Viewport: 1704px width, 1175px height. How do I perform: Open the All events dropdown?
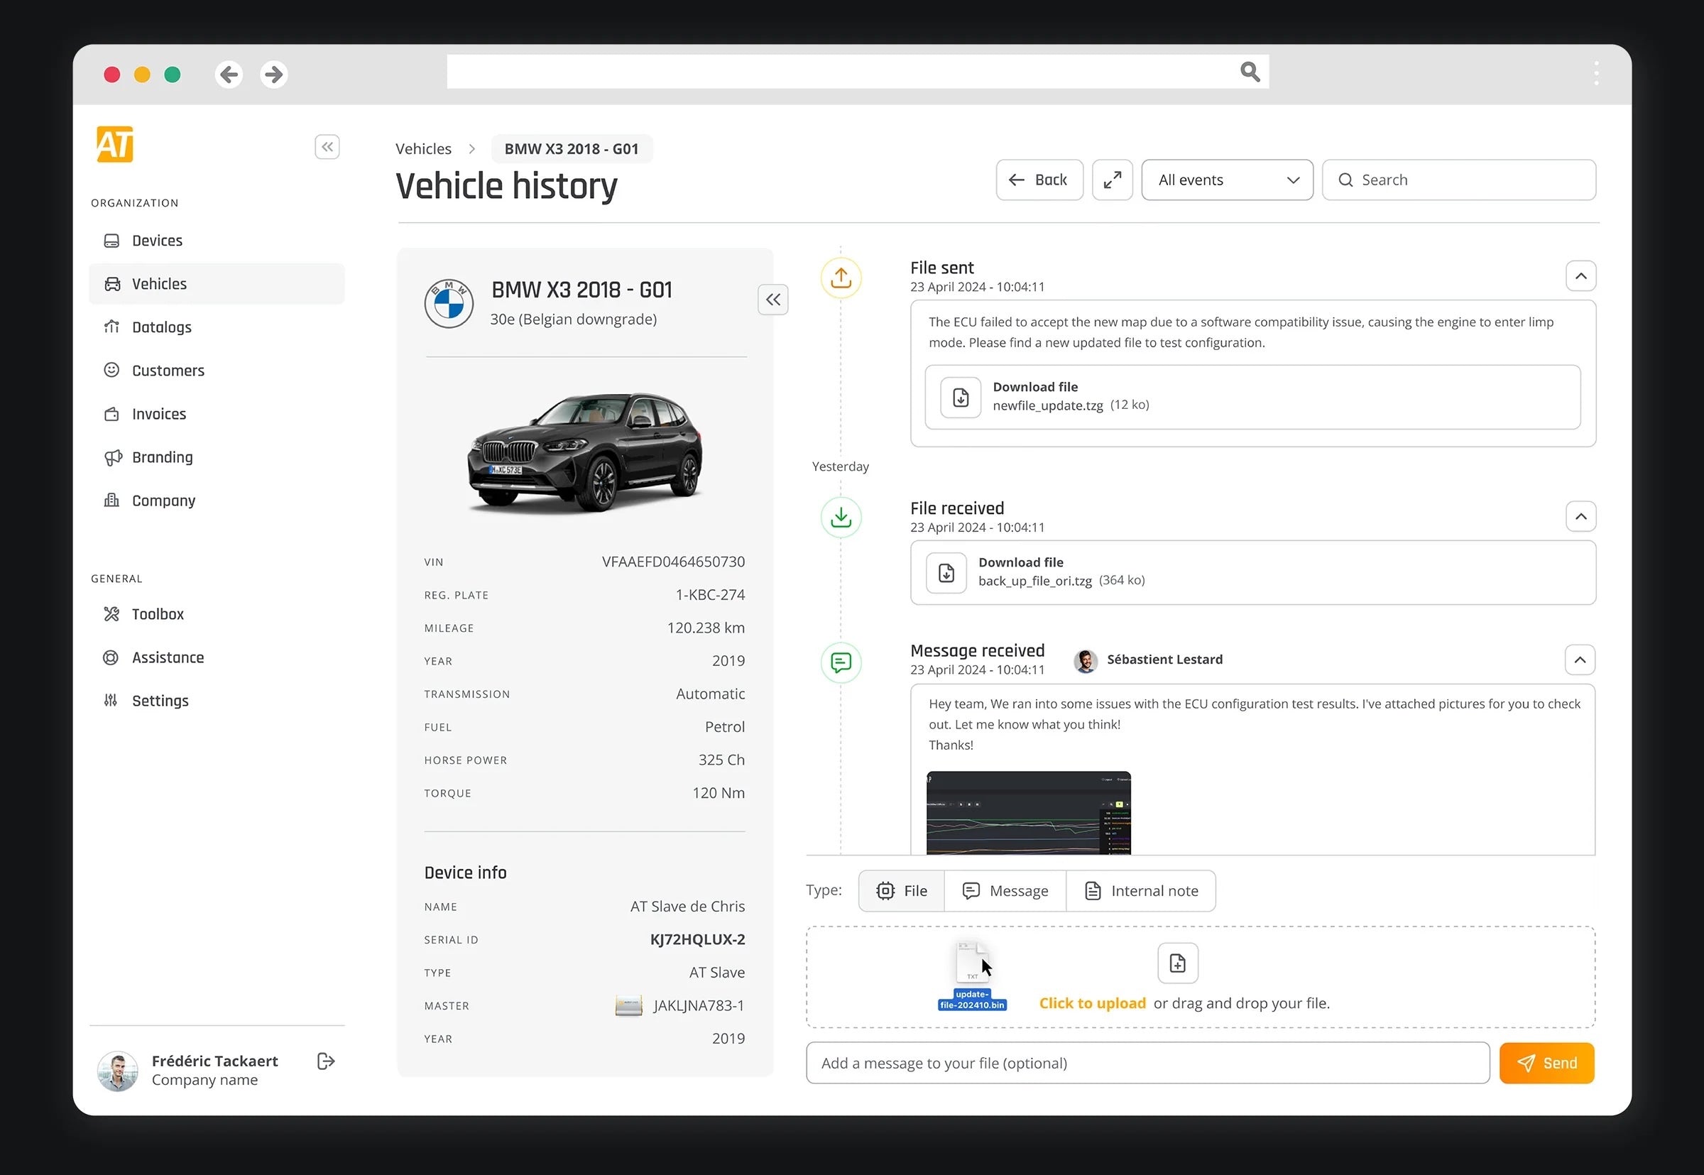pos(1227,180)
